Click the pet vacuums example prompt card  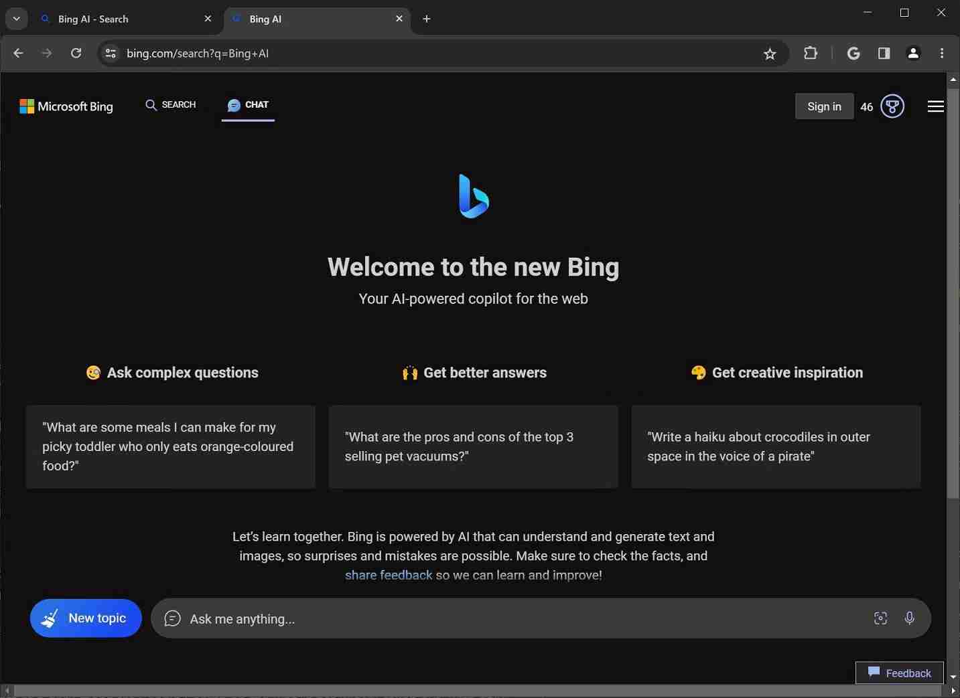coord(472,446)
